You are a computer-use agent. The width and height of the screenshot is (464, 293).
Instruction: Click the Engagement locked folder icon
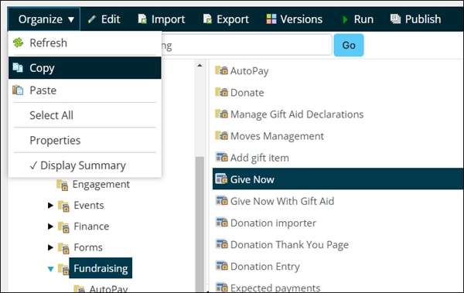click(63, 185)
